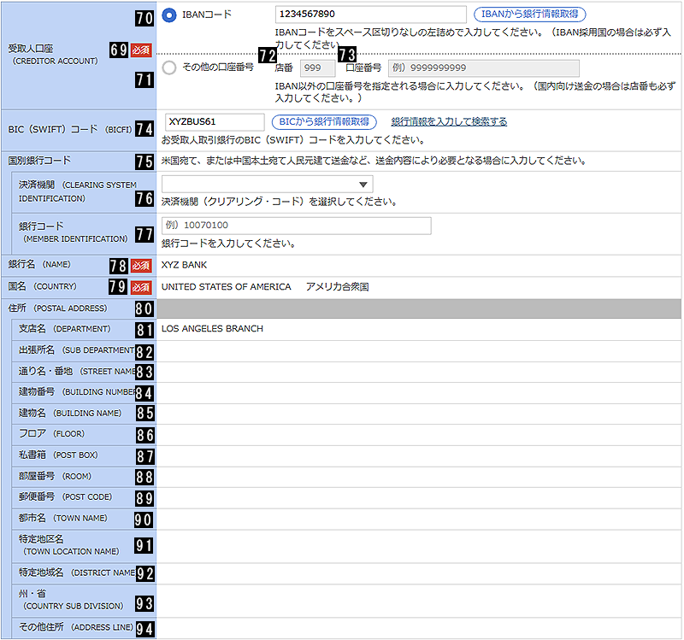Open 銀行情報を入力して検索する link
Viewport: 684px width, 640px height.
click(x=449, y=121)
